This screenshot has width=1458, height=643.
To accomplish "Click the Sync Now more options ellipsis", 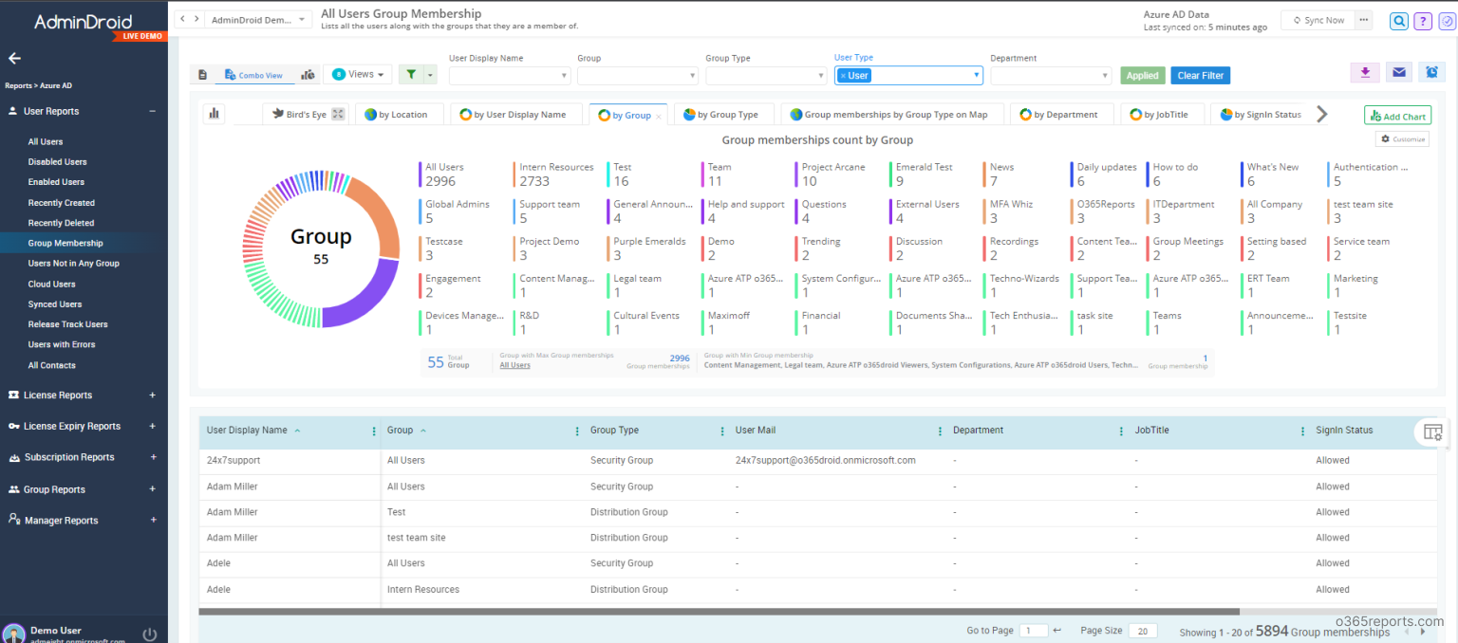I will click(x=1364, y=20).
